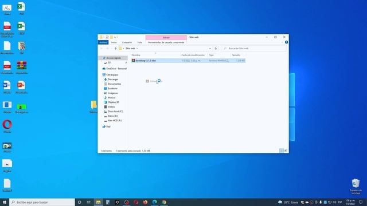
Task: Open the weather widget showing Lluvia
Action: point(288,202)
